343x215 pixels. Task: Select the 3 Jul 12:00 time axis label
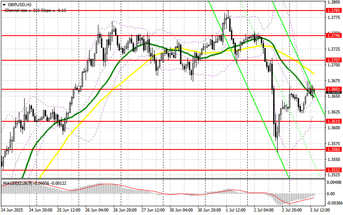pyautogui.click(x=320, y=210)
